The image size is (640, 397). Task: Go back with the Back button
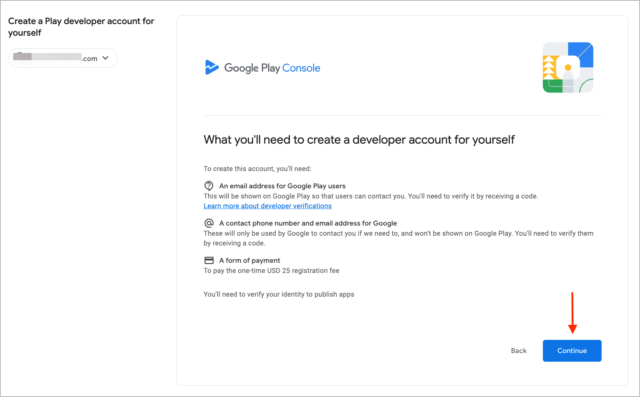coord(518,351)
